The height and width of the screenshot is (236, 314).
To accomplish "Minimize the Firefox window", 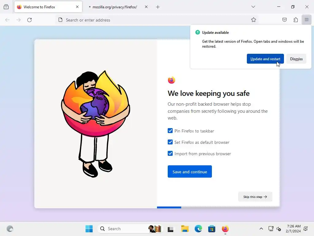I will click(278, 7).
